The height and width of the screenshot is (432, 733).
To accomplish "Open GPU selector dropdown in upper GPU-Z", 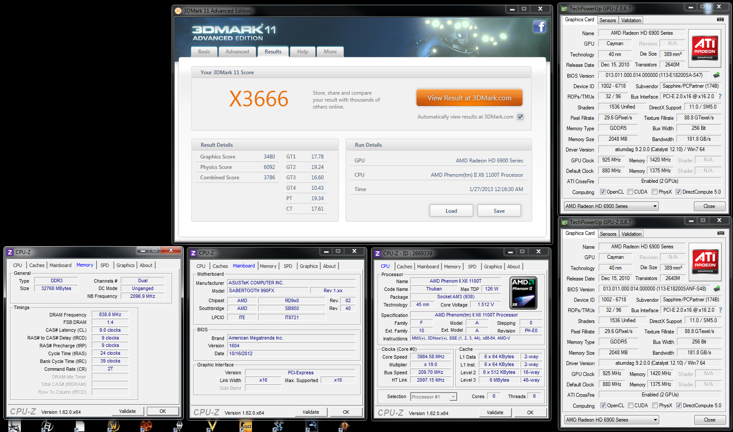I will click(611, 206).
